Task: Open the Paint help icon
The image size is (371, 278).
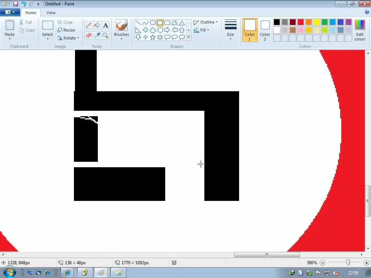Action: [x=367, y=12]
